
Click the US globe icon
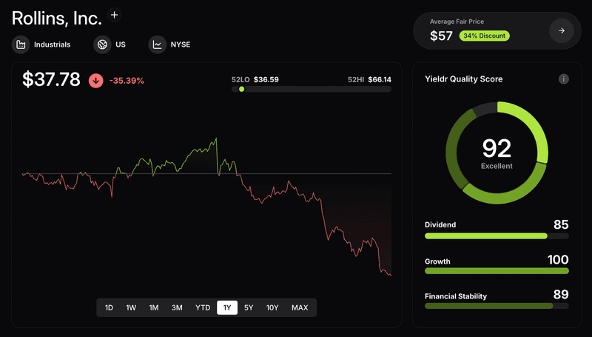coord(102,44)
